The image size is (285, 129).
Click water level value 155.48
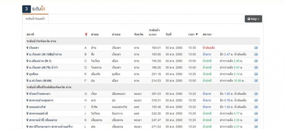(x=156, y=107)
